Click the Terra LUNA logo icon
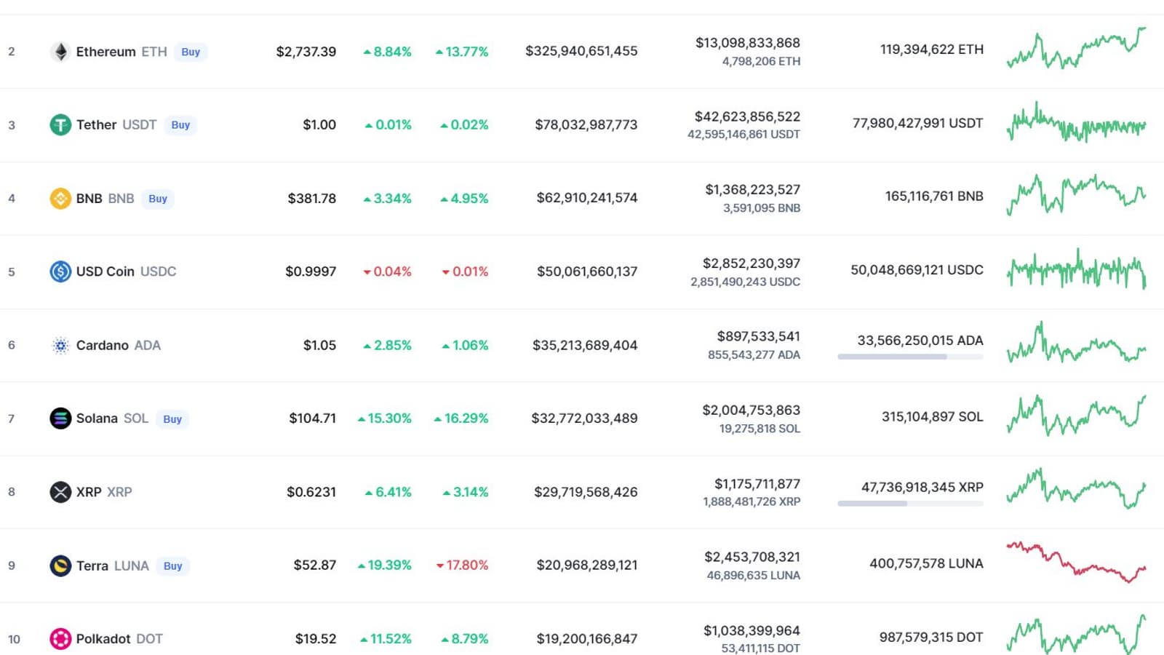The width and height of the screenshot is (1164, 655). pos(60,565)
